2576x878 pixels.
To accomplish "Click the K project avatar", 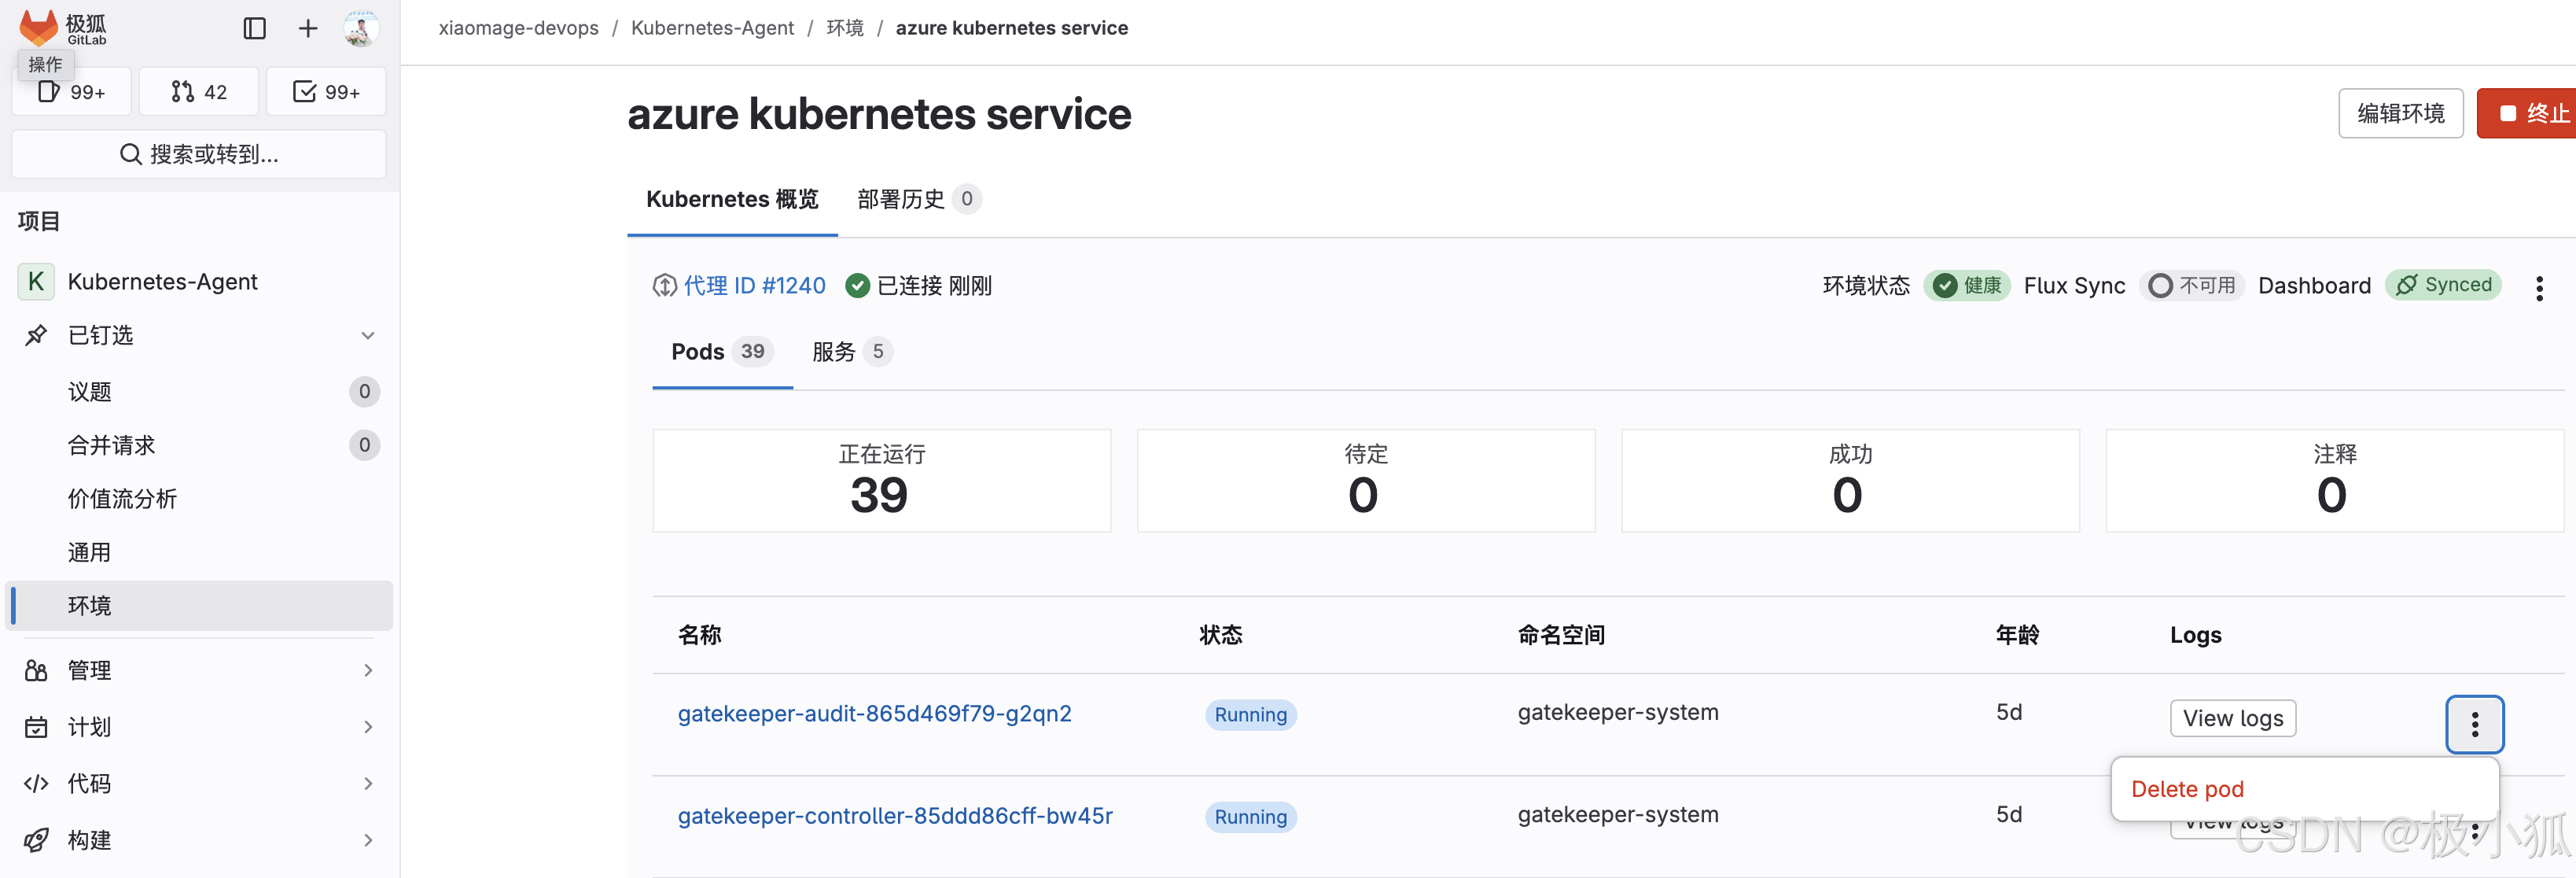I will point(36,282).
